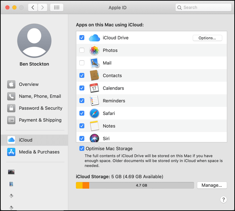Screen dimensions: 235x211
Task: Uncheck the iCloud Drive checkbox
Action: [82, 38]
